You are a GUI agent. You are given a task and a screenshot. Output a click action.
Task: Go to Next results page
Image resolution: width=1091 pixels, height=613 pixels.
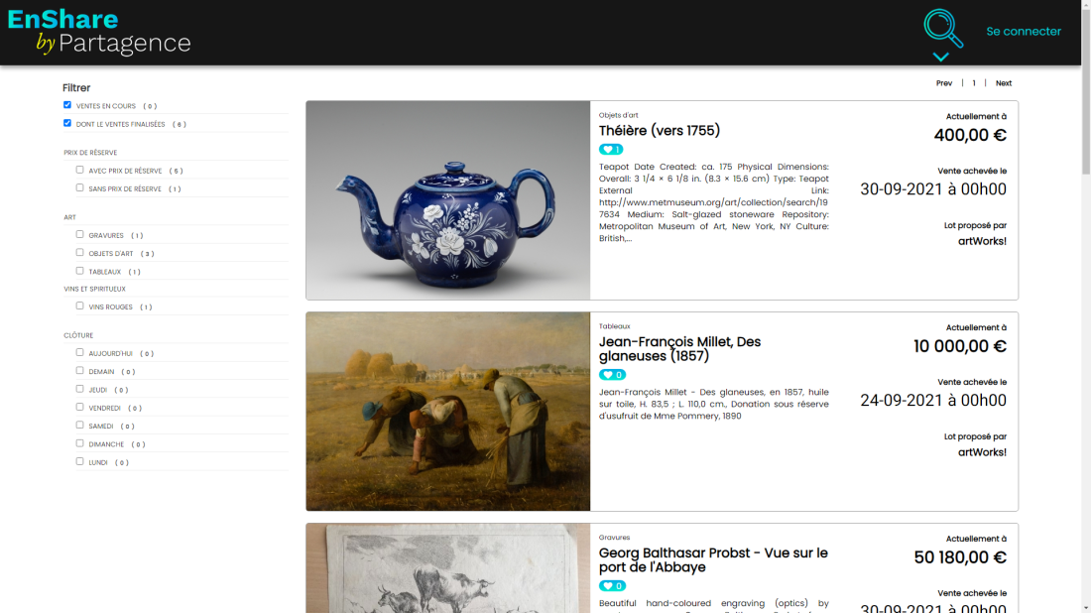[x=1004, y=83]
